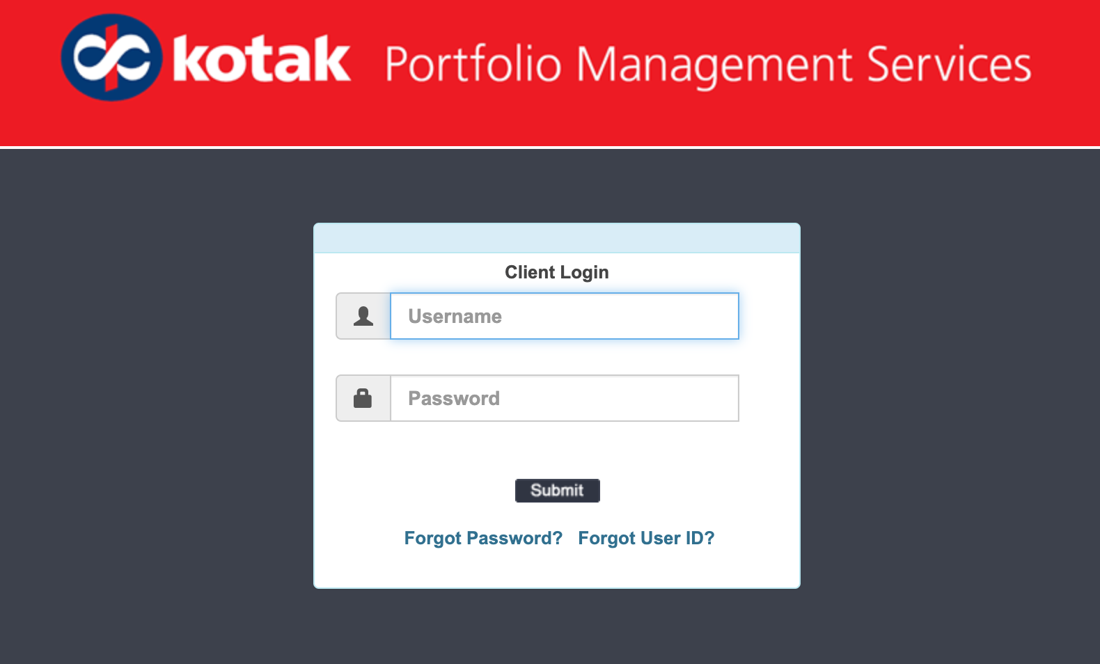Click the kotak wordmark in header
Screen dimensions: 1100x664
pyautogui.click(x=261, y=60)
